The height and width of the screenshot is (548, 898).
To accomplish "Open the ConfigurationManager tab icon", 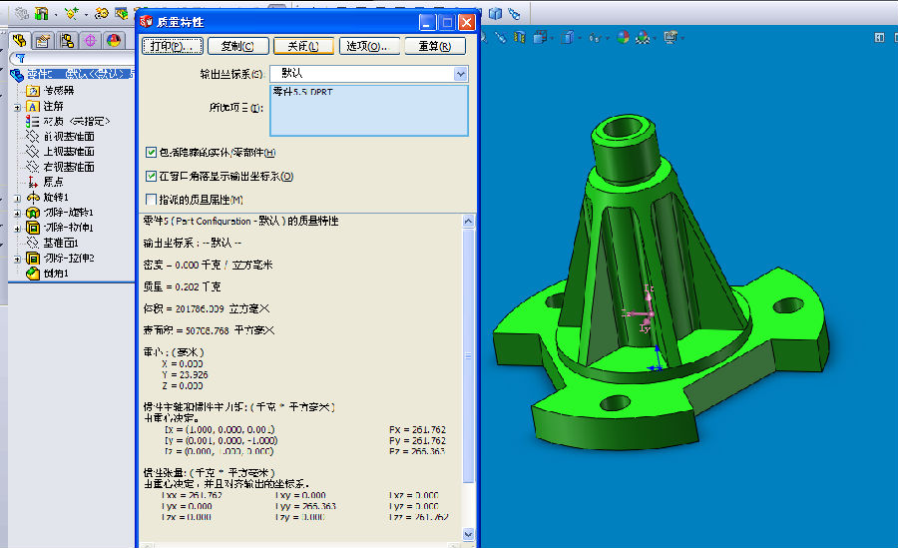I will coord(67,41).
